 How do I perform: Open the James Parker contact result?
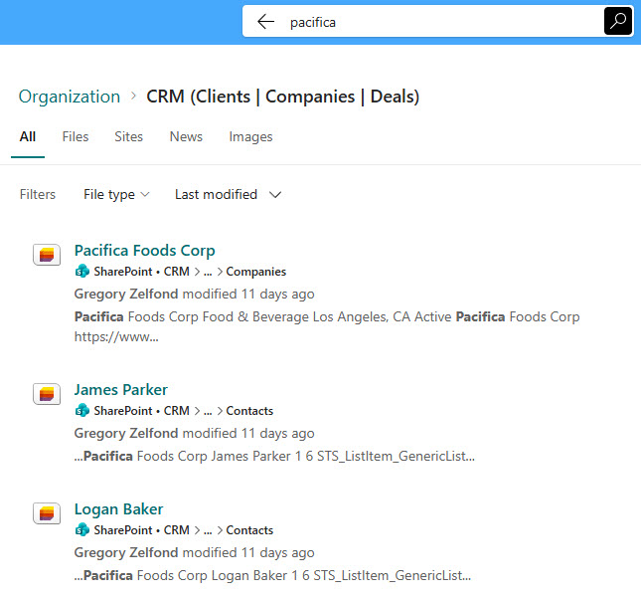click(120, 390)
